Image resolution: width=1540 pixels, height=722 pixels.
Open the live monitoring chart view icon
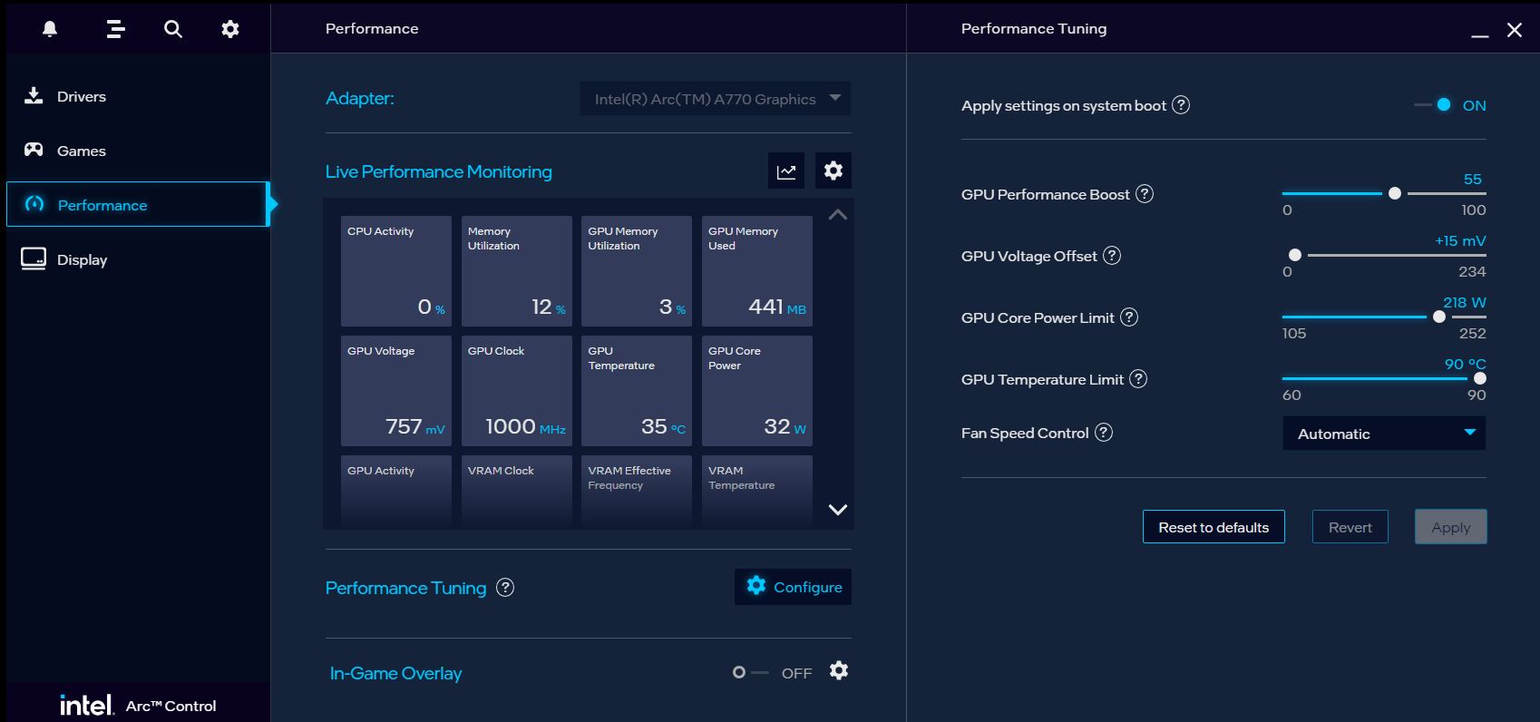(785, 171)
